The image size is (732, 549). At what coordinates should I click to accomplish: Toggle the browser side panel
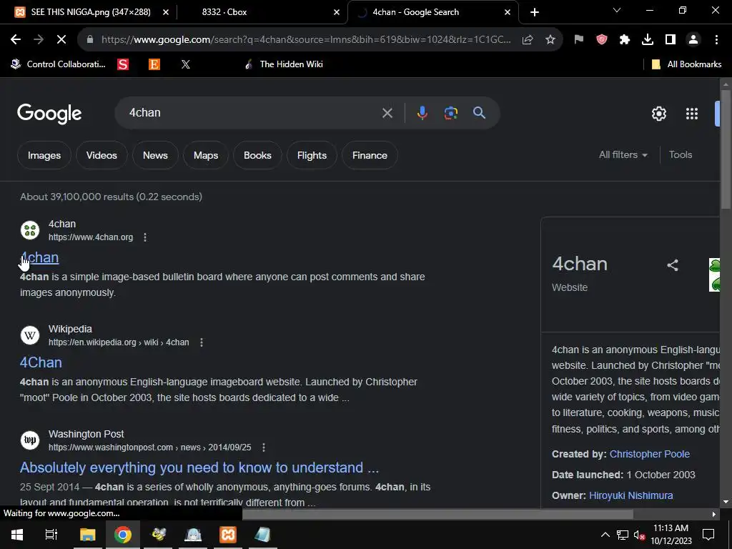pyautogui.click(x=671, y=40)
